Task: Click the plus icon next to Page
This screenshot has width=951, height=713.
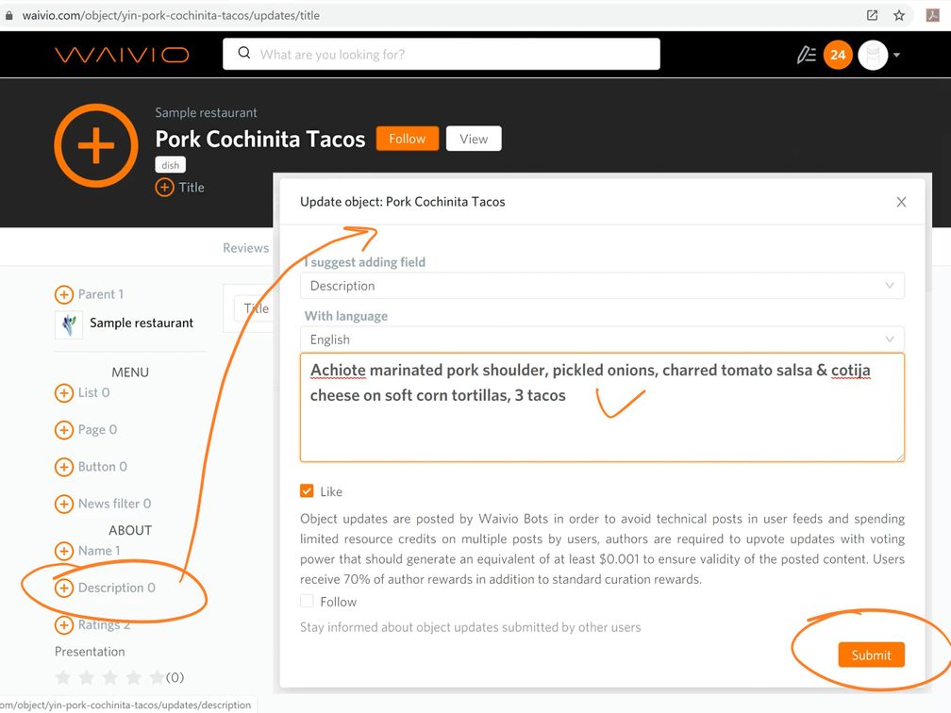Action: pos(63,430)
